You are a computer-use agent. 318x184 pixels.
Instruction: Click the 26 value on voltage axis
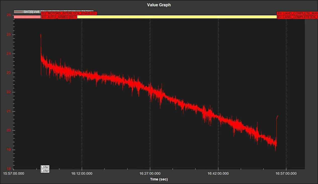9,15
